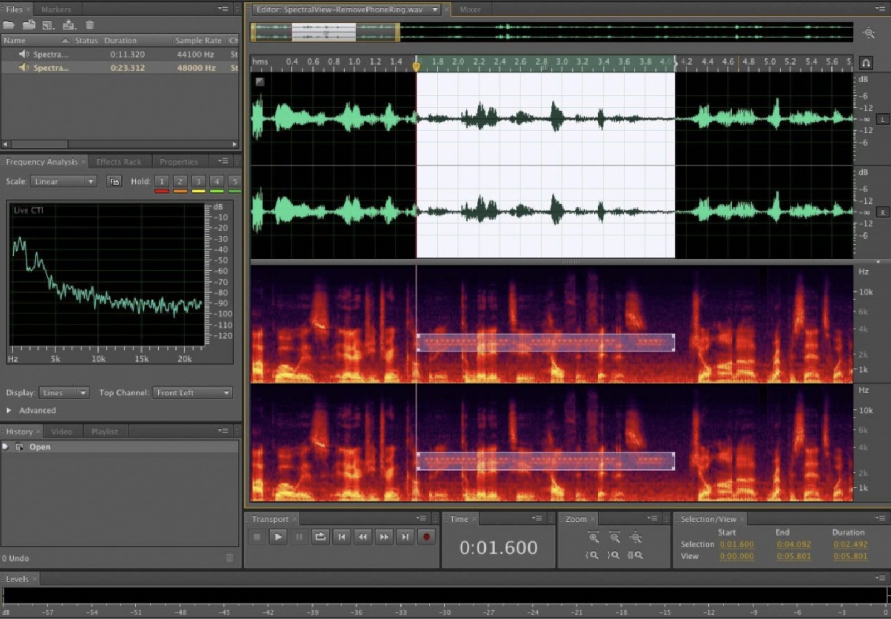891x619 pixels.
Task: Click the copy-to-clipboard icon in Frequency Analysis
Action: [x=114, y=181]
